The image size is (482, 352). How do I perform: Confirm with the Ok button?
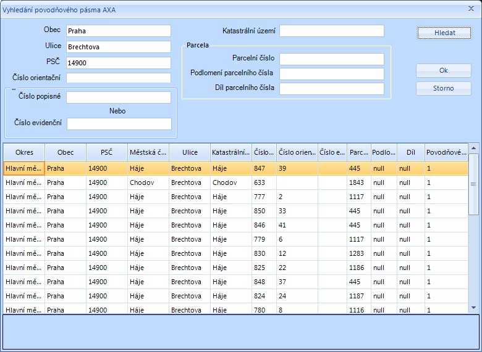444,70
